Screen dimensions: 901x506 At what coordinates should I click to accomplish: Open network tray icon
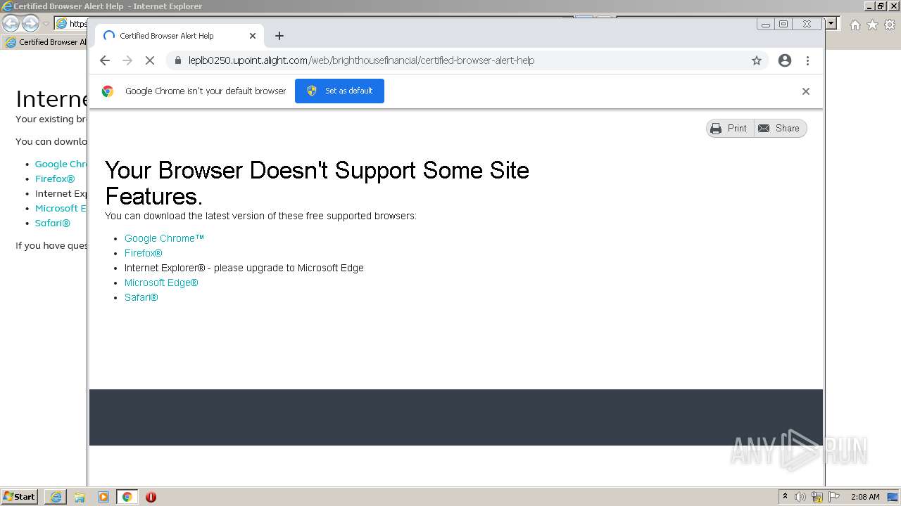point(817,497)
